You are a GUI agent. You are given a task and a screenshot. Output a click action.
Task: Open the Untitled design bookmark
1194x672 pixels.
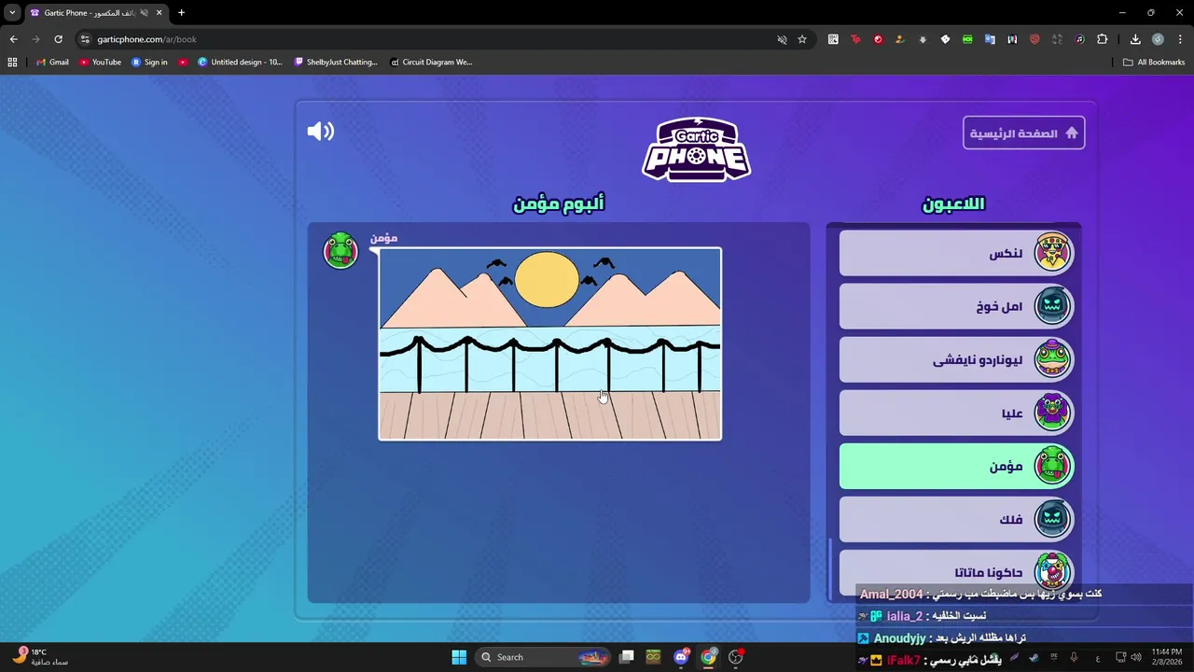pos(240,63)
